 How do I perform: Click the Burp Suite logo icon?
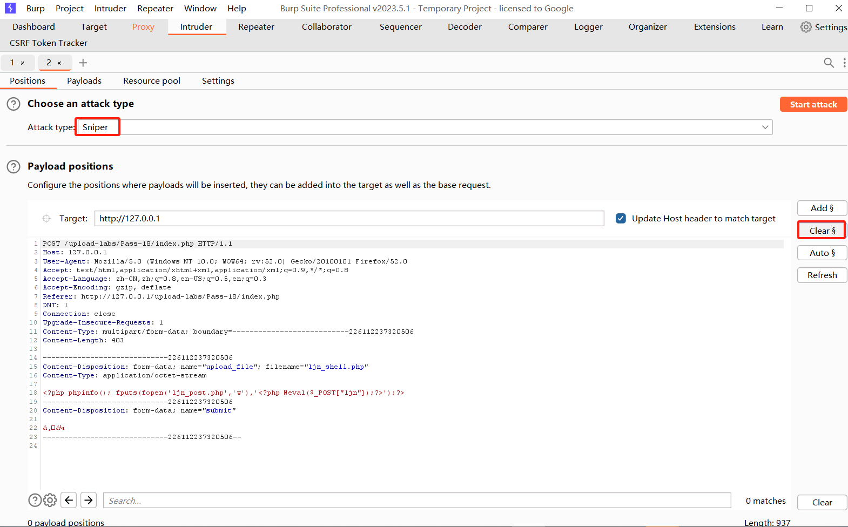pos(10,8)
